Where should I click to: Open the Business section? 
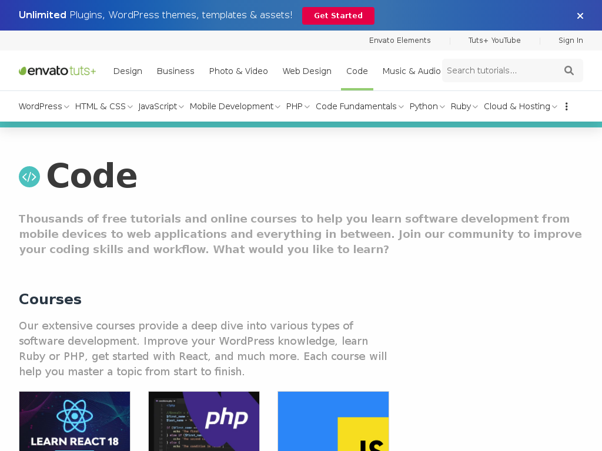(175, 71)
